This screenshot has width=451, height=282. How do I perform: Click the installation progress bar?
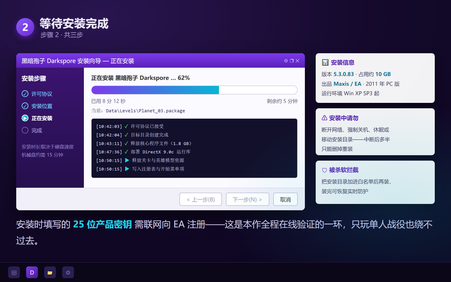point(194,90)
